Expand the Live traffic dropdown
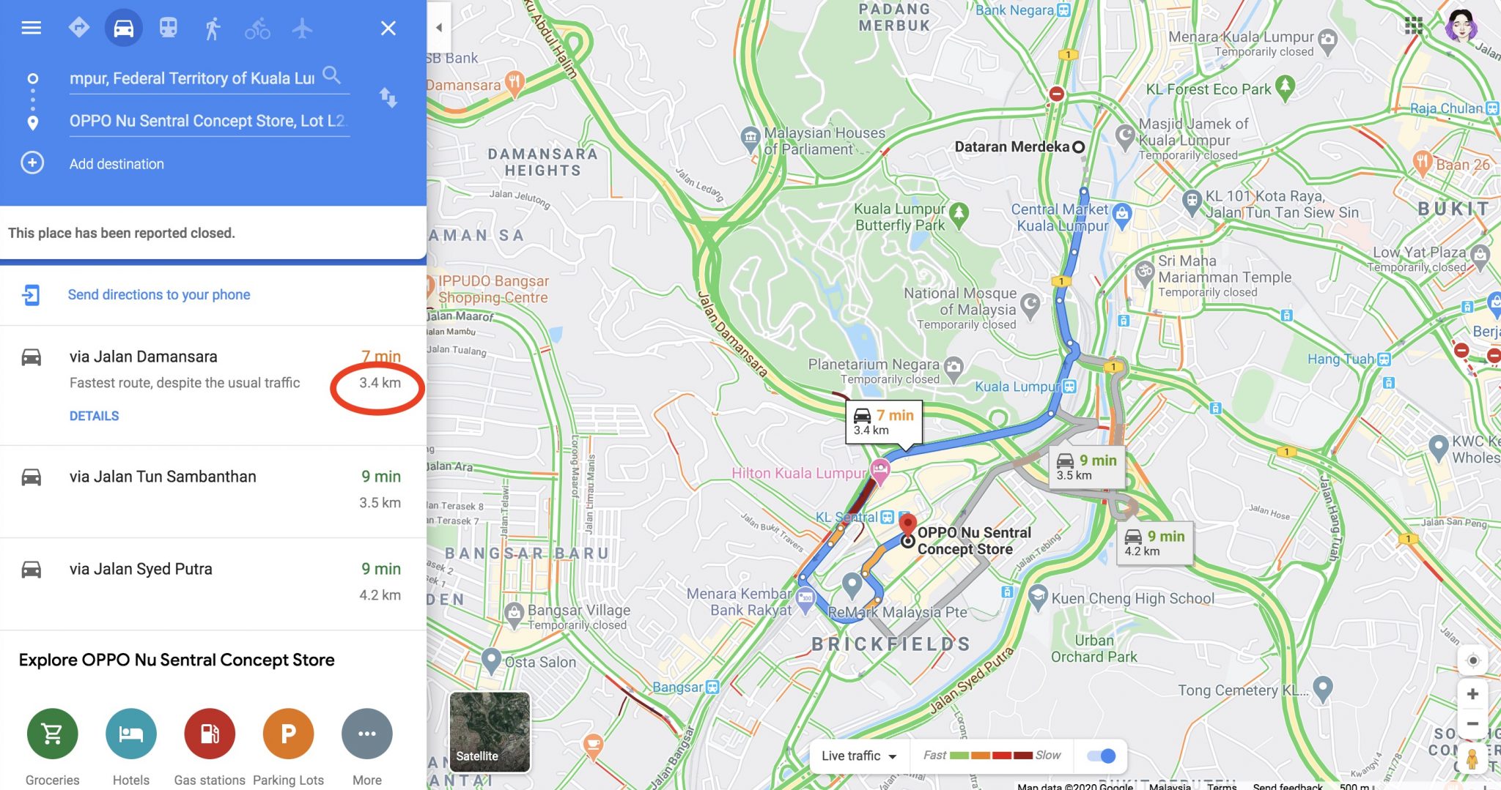Image resolution: width=1501 pixels, height=790 pixels. point(859,756)
